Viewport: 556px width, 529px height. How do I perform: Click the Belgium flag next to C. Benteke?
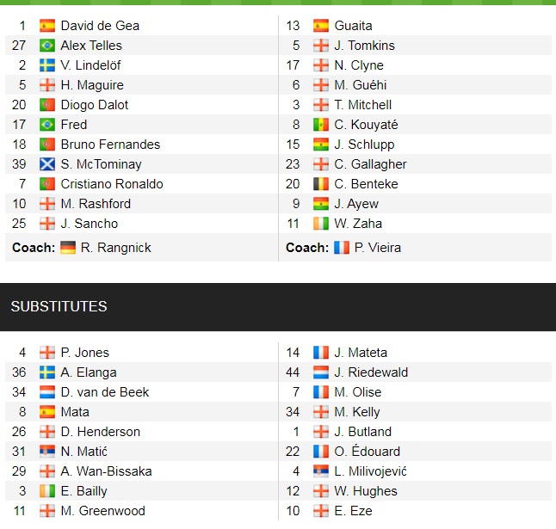click(x=321, y=184)
